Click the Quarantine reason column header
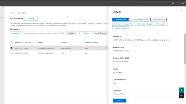186x104 pixels. click(91, 42)
